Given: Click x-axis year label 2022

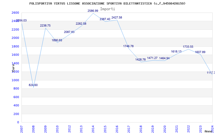Looking at the screenshot, I should coord(189,129).
